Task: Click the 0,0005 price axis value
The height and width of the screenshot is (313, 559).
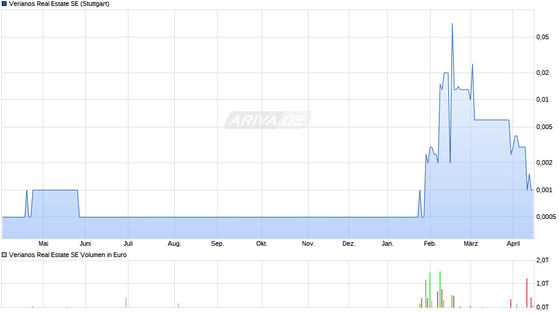Action: click(x=546, y=217)
